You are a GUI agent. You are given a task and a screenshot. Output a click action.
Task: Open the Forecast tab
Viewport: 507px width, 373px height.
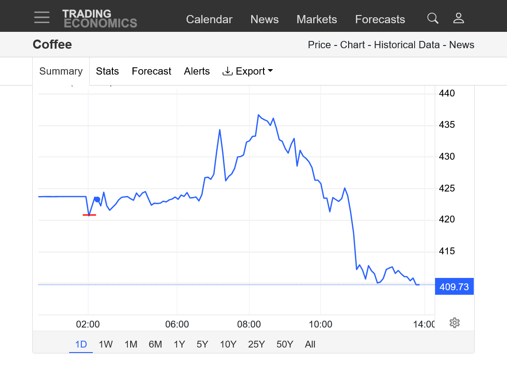[x=151, y=71]
